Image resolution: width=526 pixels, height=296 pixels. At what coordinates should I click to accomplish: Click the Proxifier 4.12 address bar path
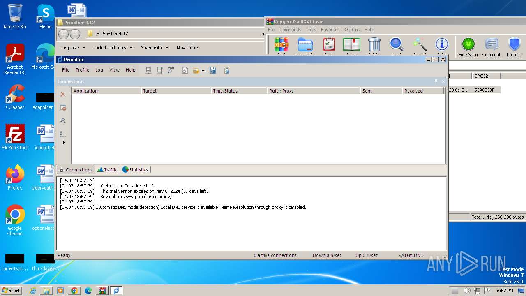[x=115, y=34]
